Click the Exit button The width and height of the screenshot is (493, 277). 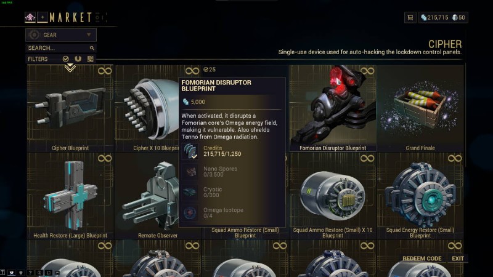click(458, 259)
